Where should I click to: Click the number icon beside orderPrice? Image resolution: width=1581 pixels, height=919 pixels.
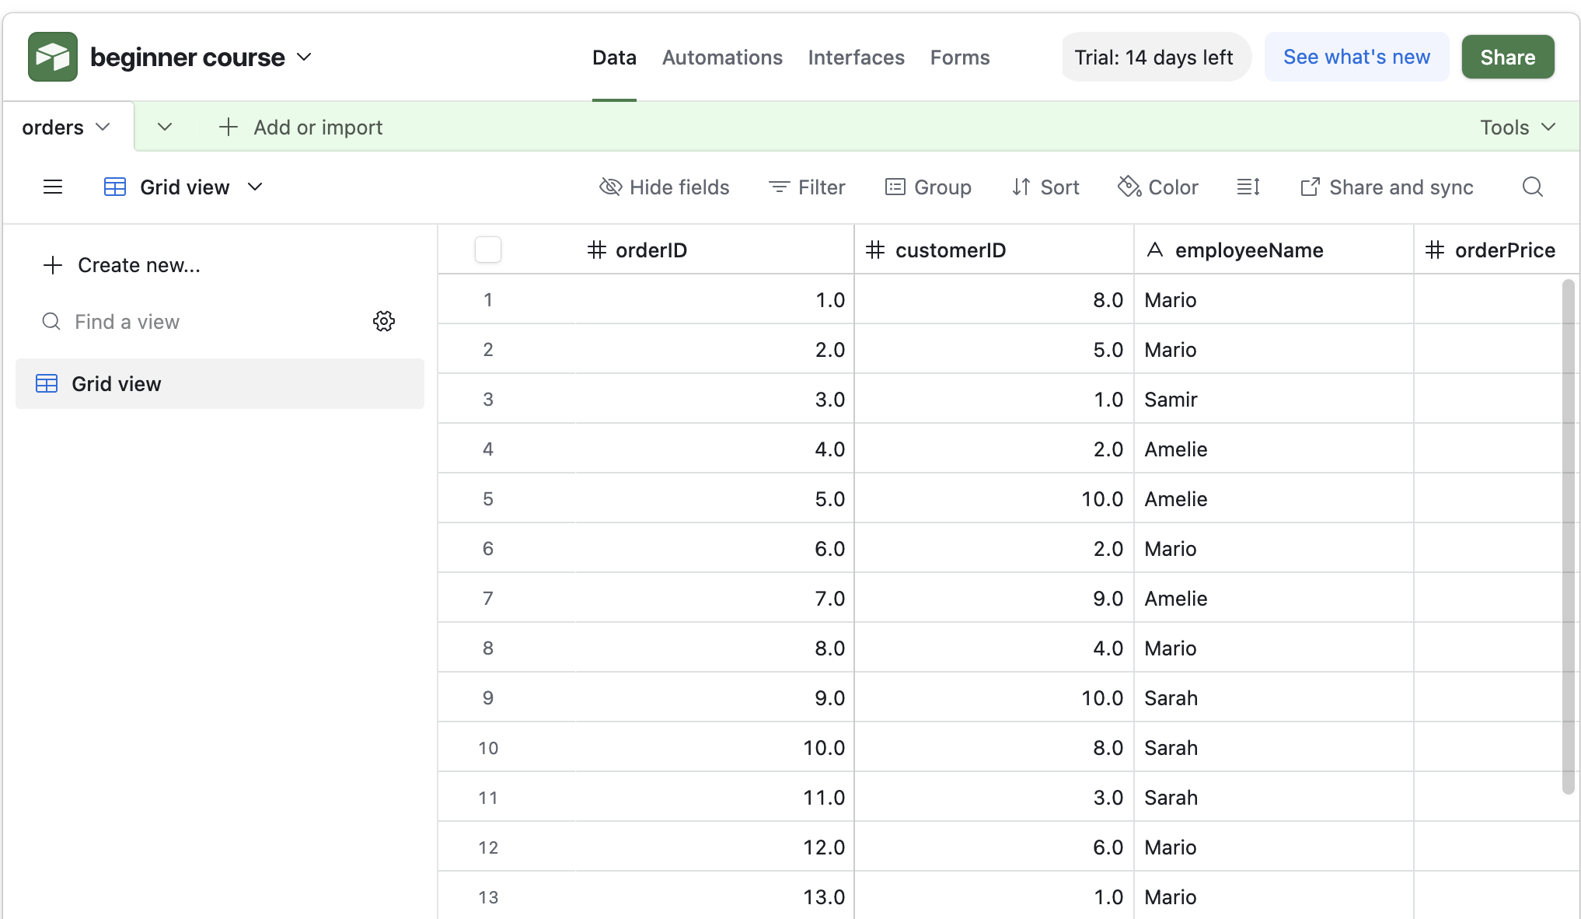(x=1435, y=250)
